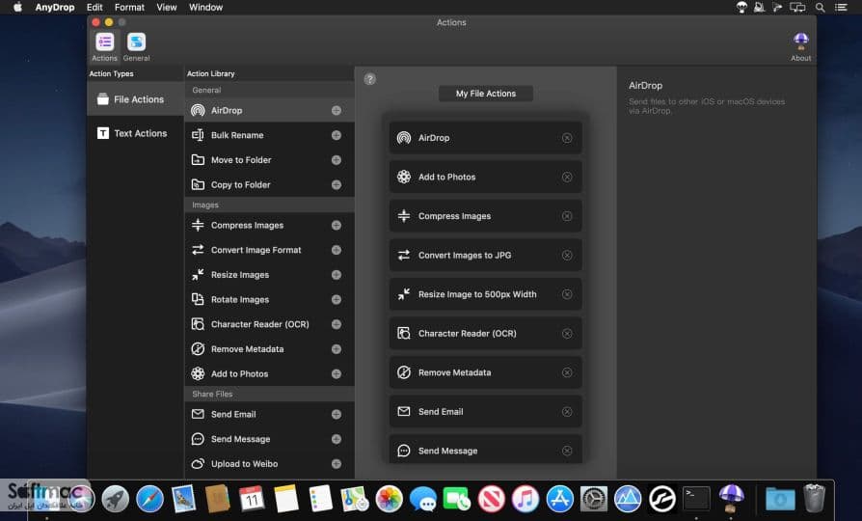The image size is (862, 521).
Task: Launch Safari from the Dock
Action: click(x=149, y=499)
